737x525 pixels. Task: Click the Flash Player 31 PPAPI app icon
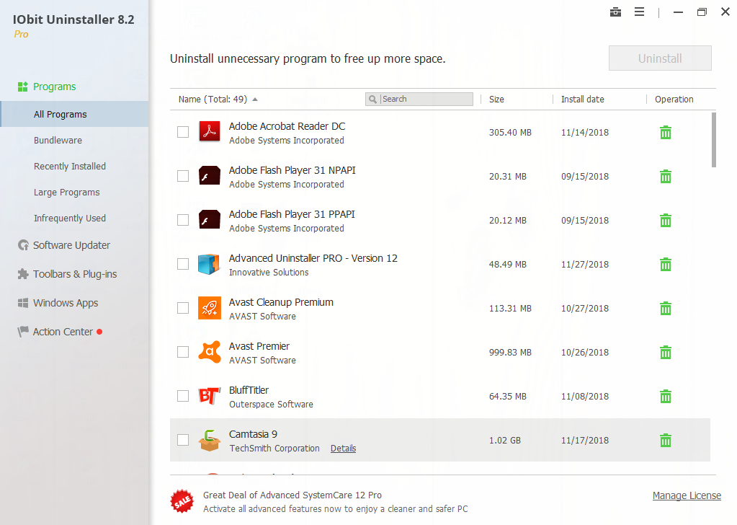210,219
